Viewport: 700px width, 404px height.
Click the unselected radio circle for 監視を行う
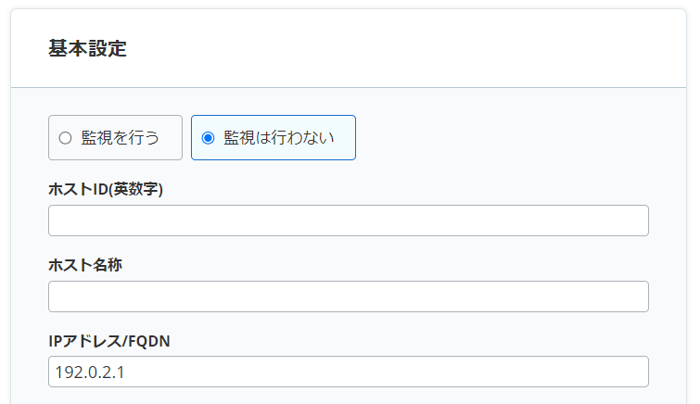point(65,138)
